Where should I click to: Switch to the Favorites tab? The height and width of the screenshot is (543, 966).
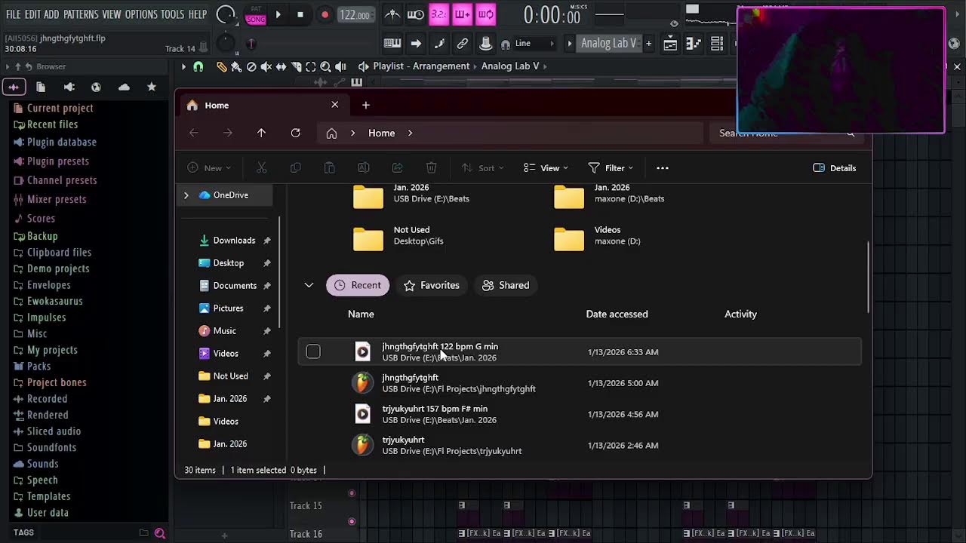pos(432,285)
